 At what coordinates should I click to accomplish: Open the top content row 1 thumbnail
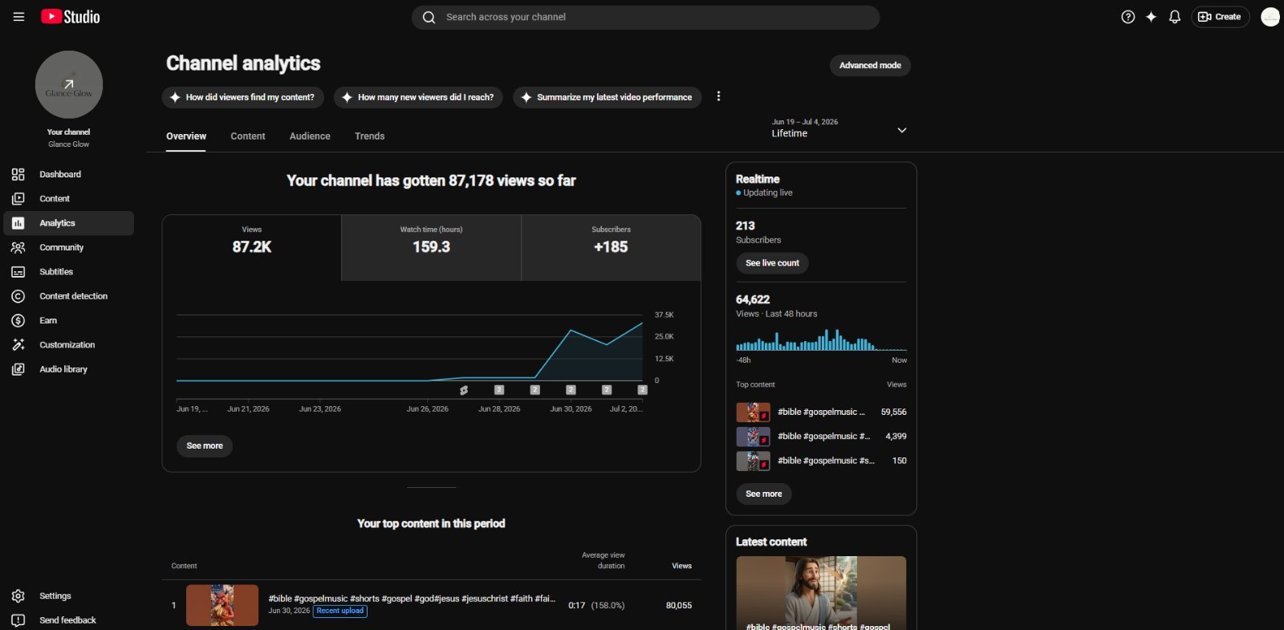(222, 605)
